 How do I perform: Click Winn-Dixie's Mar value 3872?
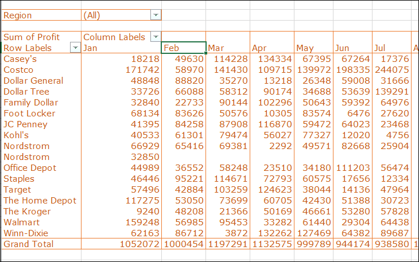pyautogui.click(x=236, y=233)
